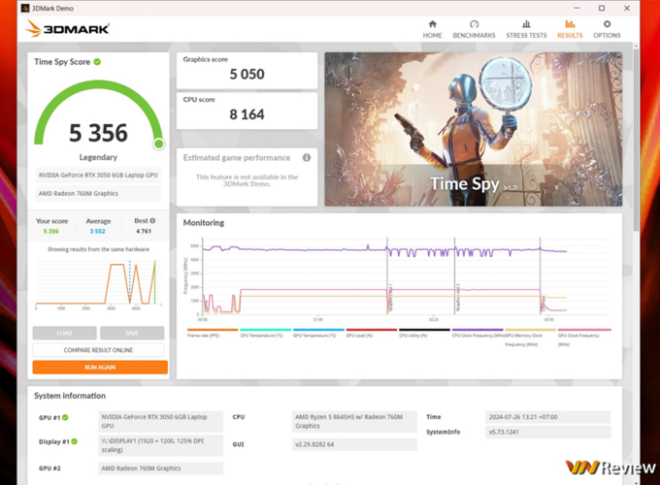This screenshot has height=485, width=660.
Task: Go to the HOME tab
Action: [x=432, y=29]
